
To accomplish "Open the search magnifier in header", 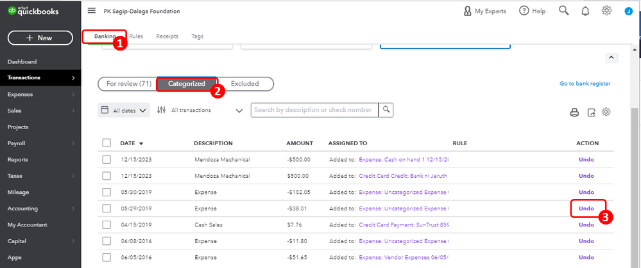I will pos(564,11).
